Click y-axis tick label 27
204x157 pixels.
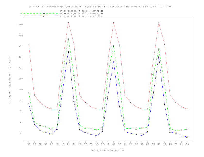(x=20, y=68)
